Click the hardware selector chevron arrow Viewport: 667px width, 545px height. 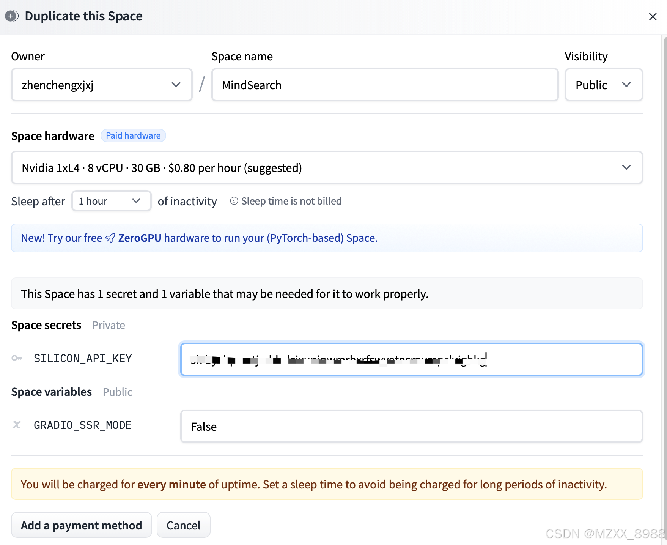(x=626, y=167)
